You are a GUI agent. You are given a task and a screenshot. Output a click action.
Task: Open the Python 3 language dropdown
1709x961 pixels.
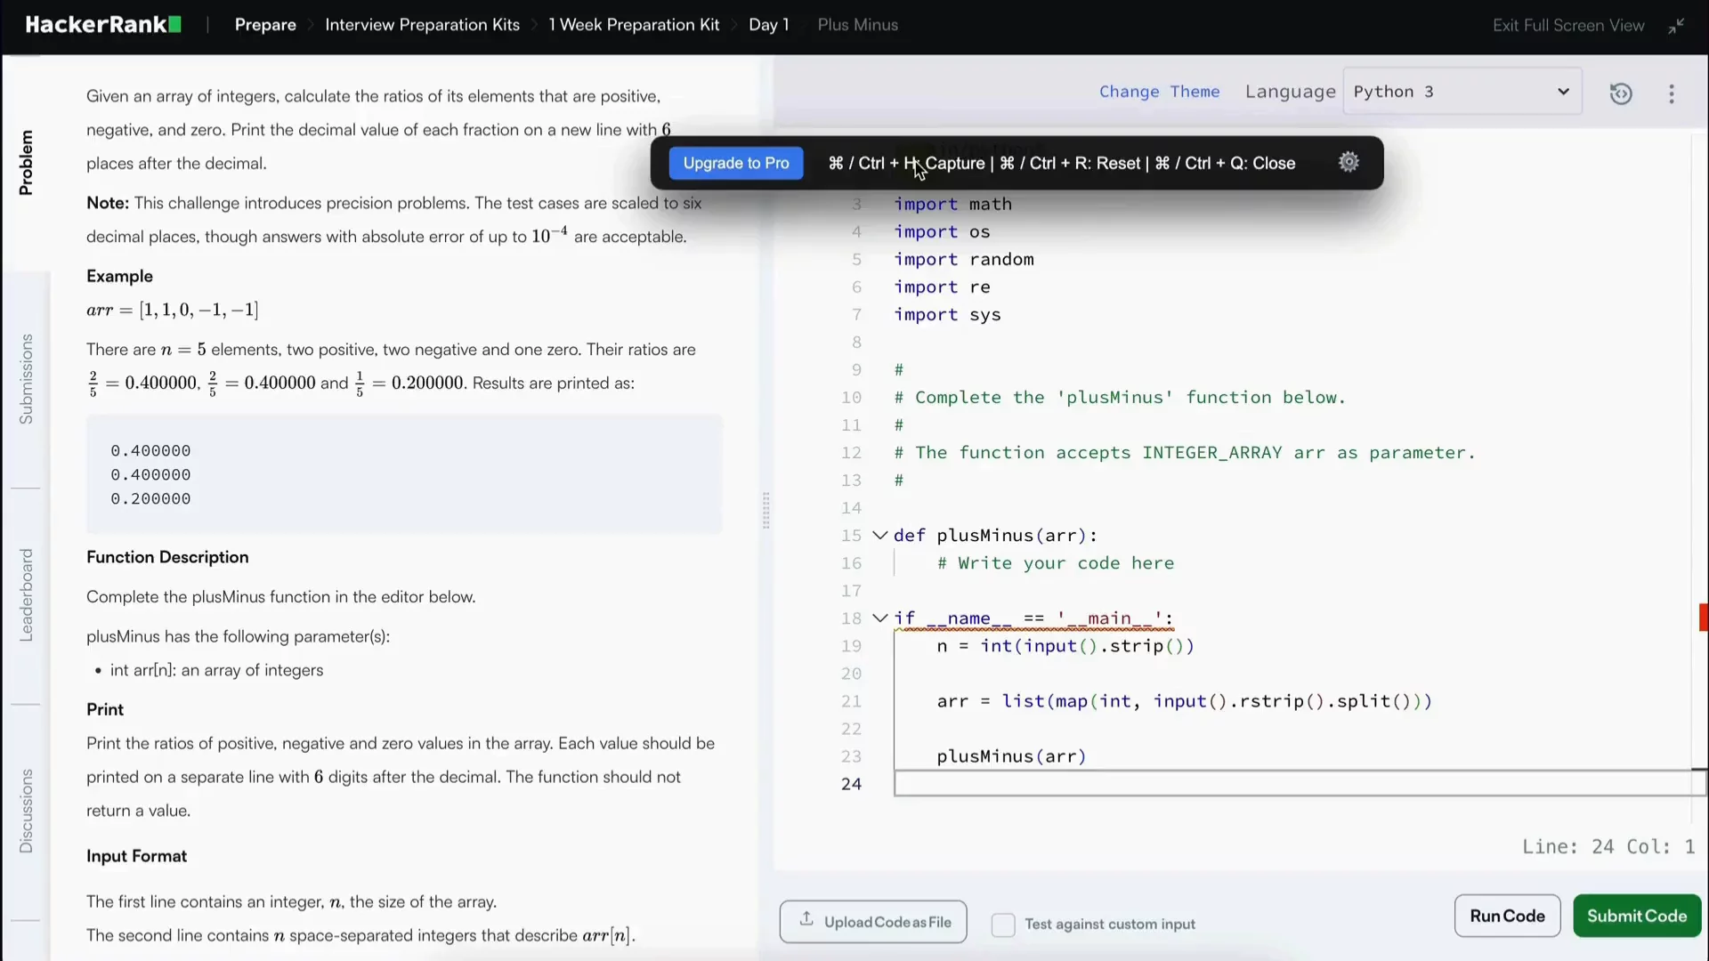click(x=1462, y=92)
